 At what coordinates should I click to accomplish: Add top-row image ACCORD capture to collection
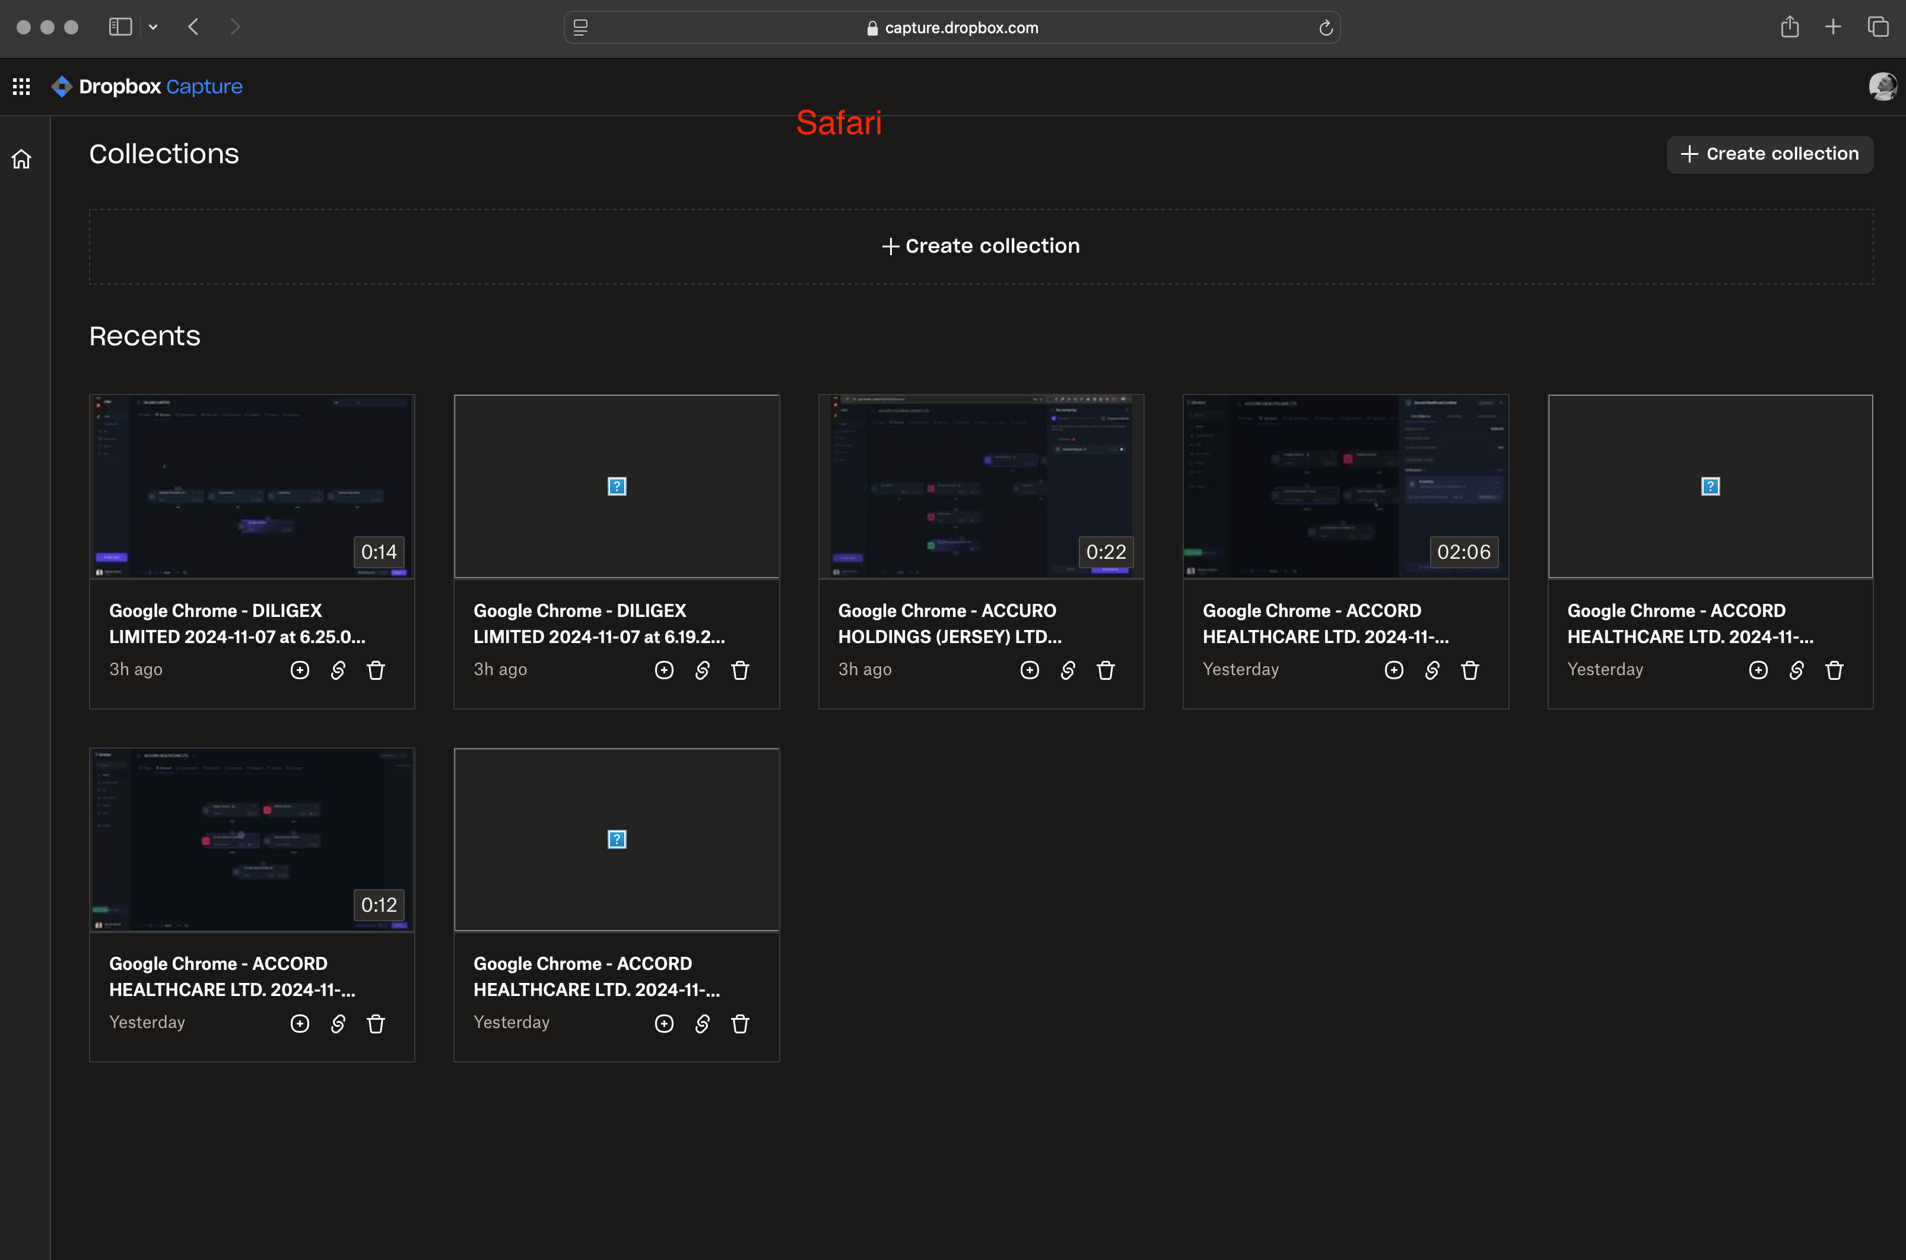(1758, 670)
